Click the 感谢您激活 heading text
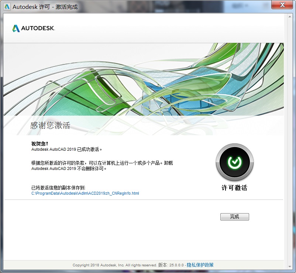Screen dimensions: 296x273 [50, 125]
